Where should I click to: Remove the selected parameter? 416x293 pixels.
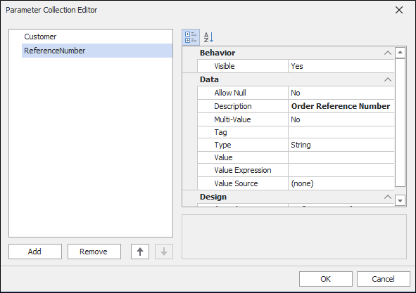coord(94,252)
